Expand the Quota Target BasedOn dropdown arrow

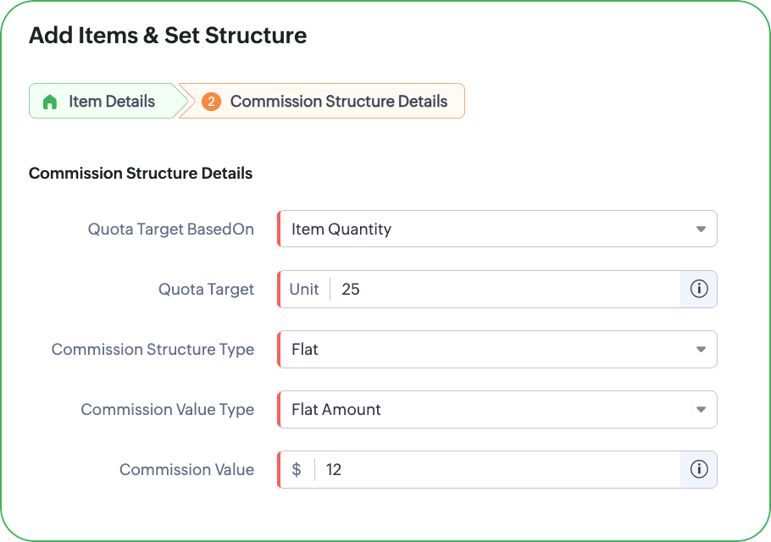(701, 229)
